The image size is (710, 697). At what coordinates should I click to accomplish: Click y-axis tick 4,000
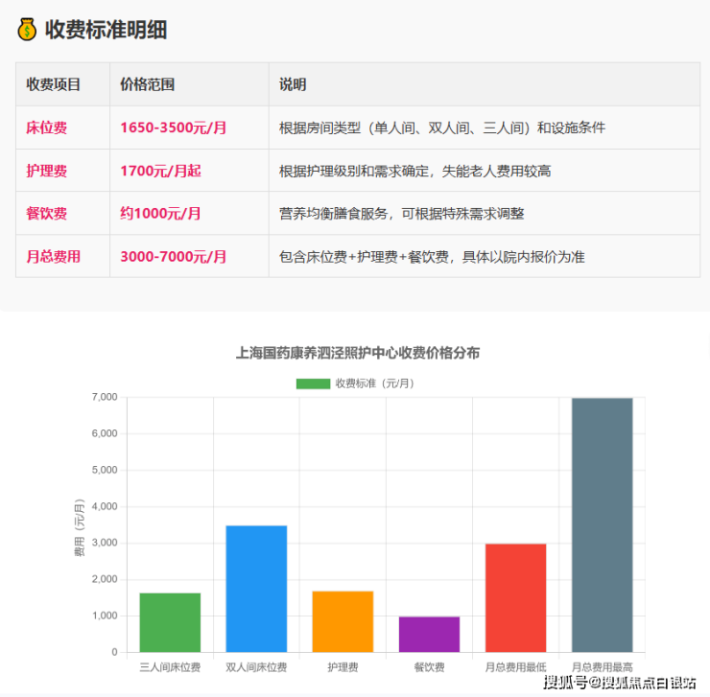pyautogui.click(x=105, y=506)
